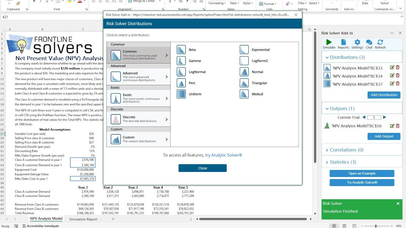Edit the $C$37 distribution
This screenshot has width=406, height=228.
[392, 83]
